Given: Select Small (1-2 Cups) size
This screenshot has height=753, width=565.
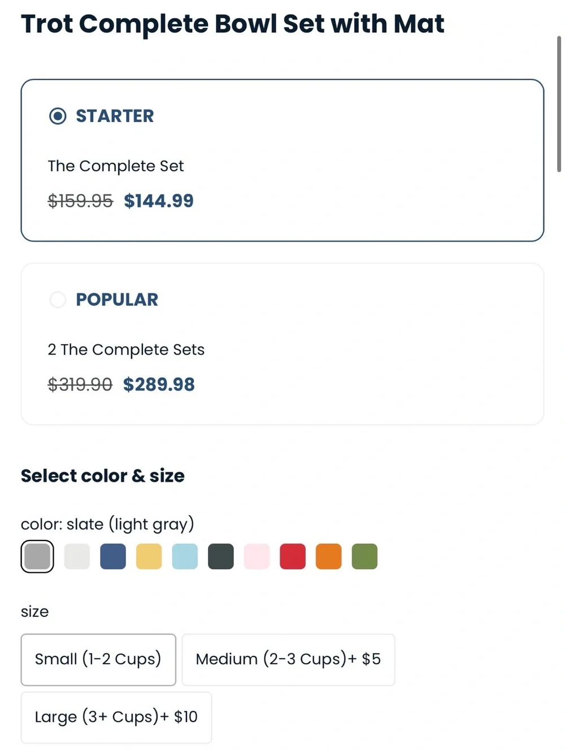Looking at the screenshot, I should [x=98, y=660].
